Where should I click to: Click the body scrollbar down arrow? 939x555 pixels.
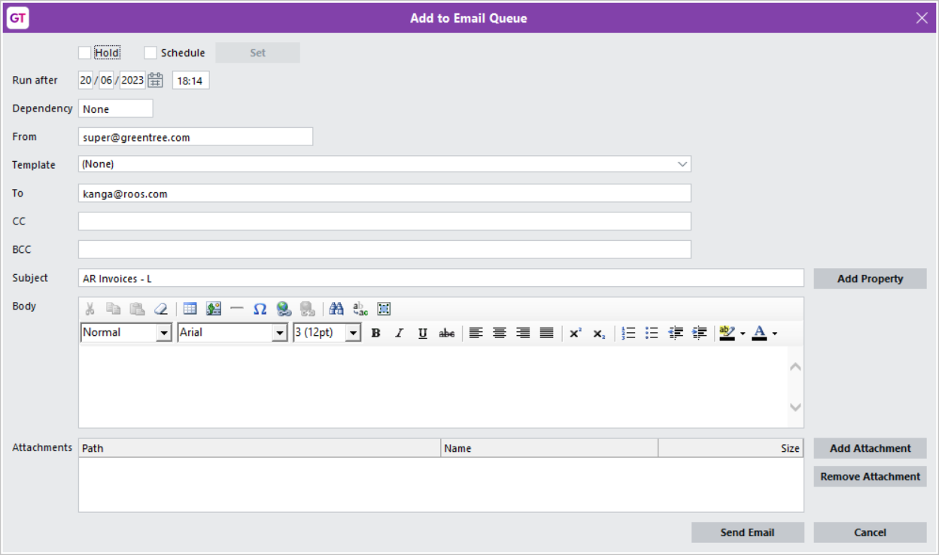(x=795, y=407)
